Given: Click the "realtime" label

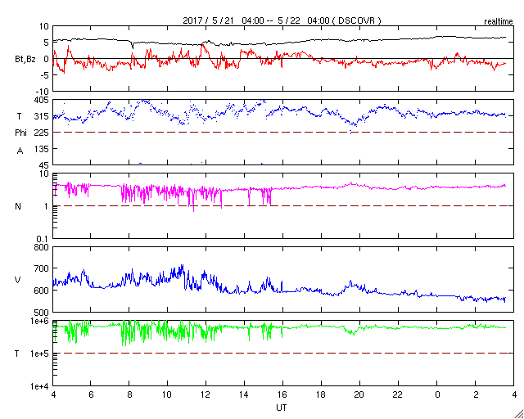Looking at the screenshot, I should point(499,22).
